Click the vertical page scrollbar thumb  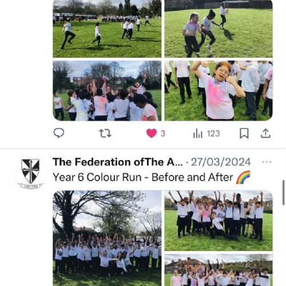click(284, 193)
